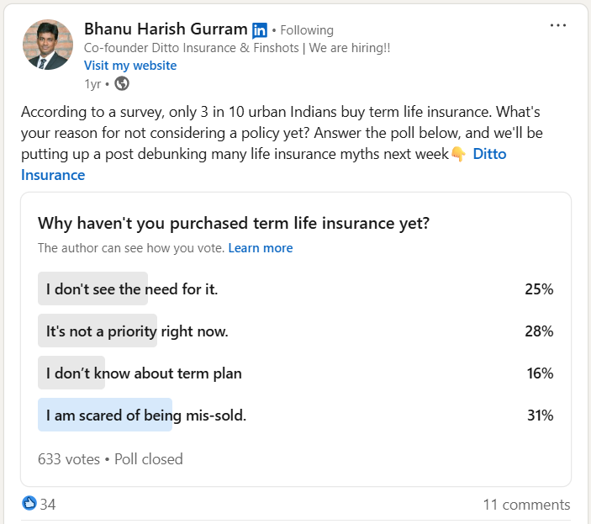Open Learn more about poll voting
This screenshot has width=591, height=524.
261,248
